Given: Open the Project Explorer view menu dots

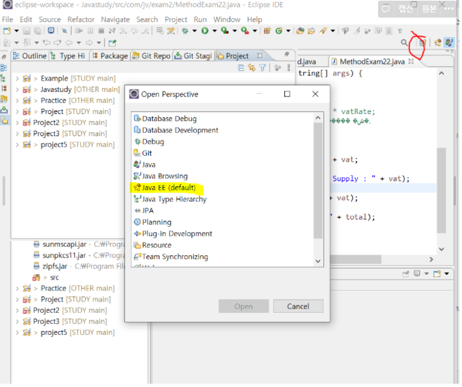Looking at the screenshot, I should pyautogui.click(x=289, y=68).
